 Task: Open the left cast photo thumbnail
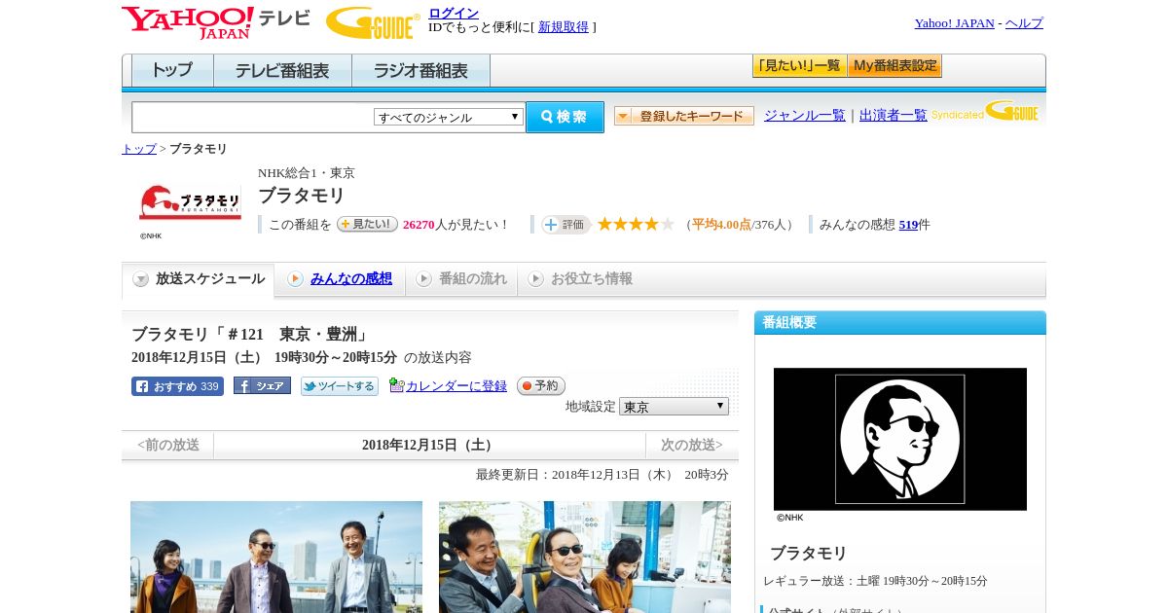(276, 557)
